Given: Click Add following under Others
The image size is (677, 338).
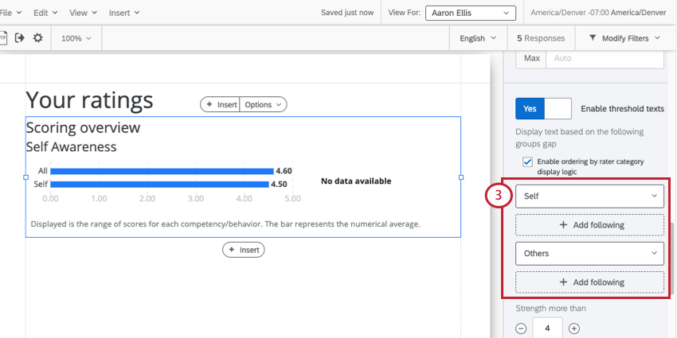Looking at the screenshot, I should [x=589, y=282].
